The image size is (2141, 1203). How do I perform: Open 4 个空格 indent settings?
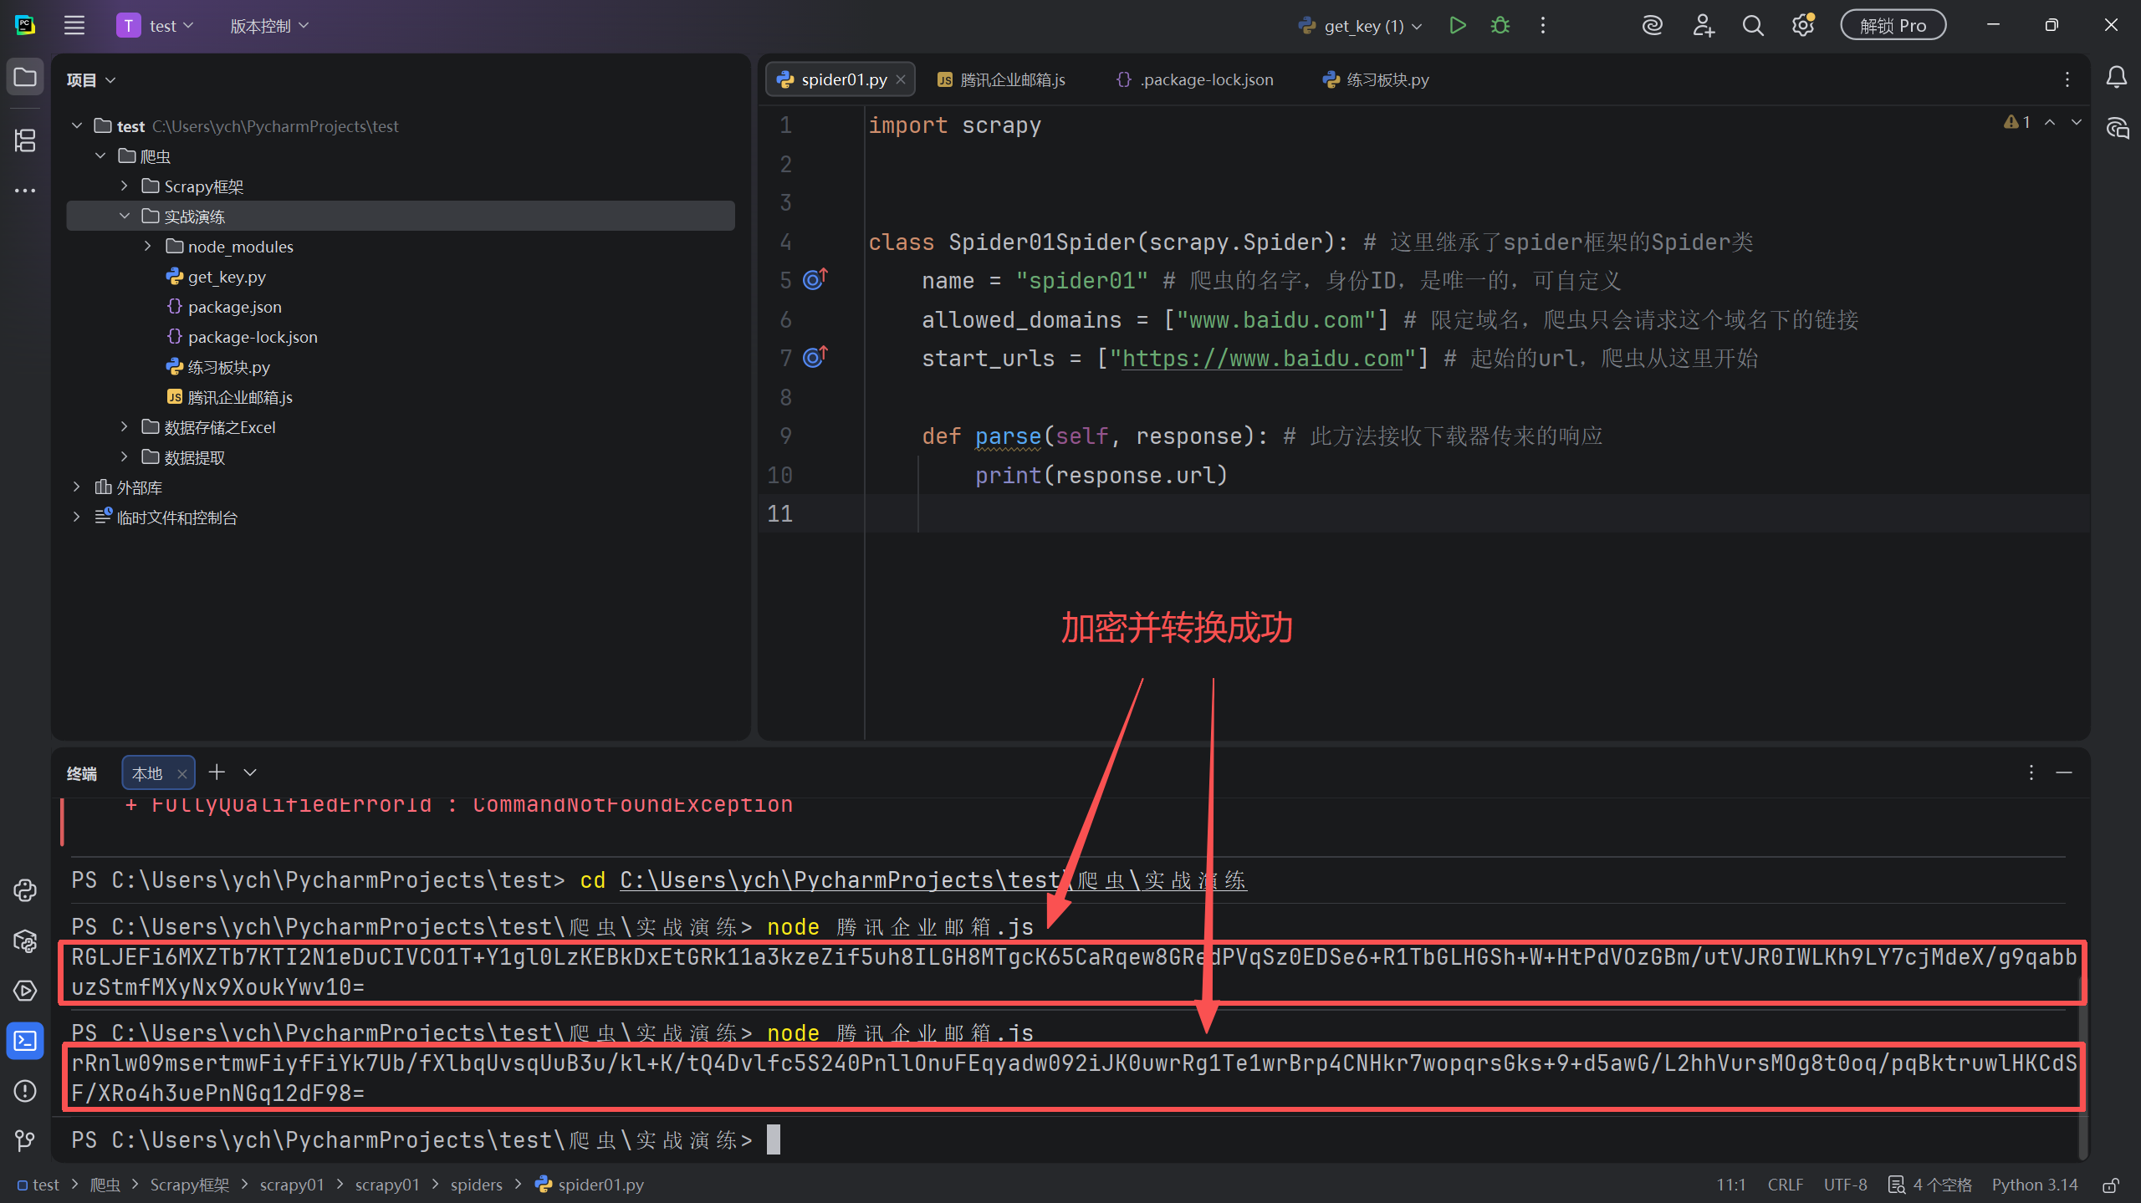(1930, 1185)
